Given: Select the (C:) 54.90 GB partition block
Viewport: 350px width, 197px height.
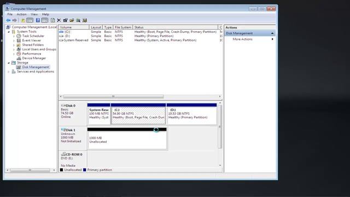Looking at the screenshot, I should (x=138, y=114).
